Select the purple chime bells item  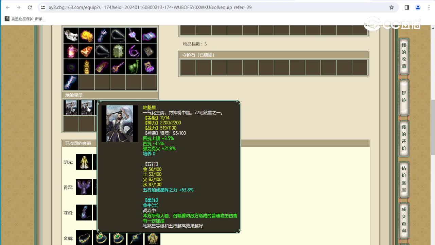pyautogui.click(x=149, y=66)
